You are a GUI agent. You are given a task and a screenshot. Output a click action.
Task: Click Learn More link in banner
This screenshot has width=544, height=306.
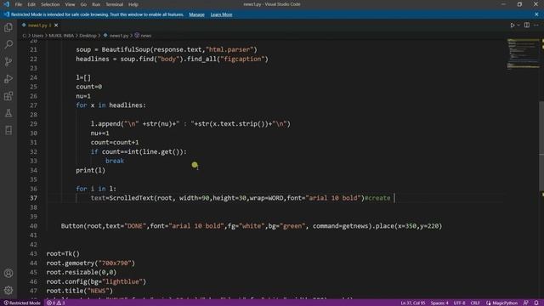pyautogui.click(x=221, y=14)
